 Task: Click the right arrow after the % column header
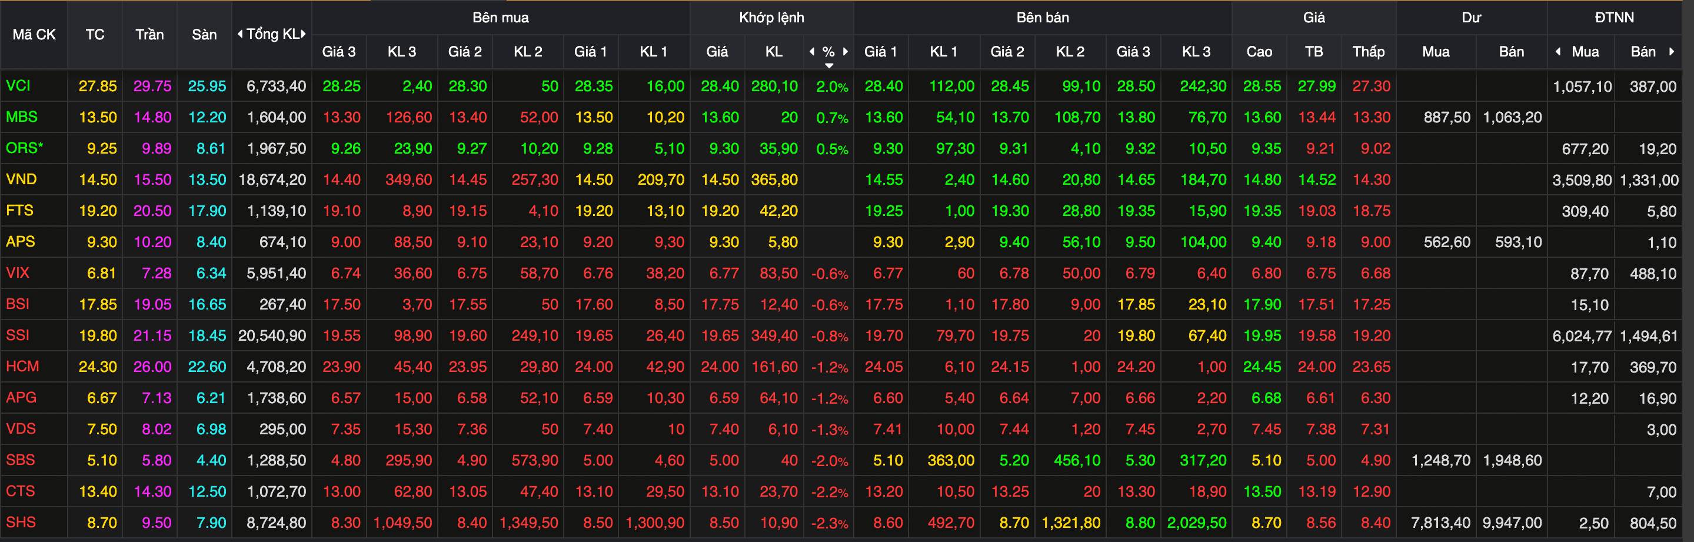845,51
